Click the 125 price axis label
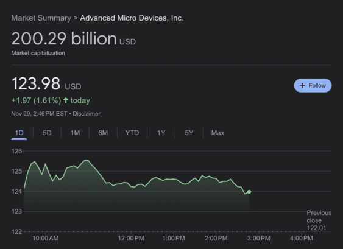 (x=16, y=171)
